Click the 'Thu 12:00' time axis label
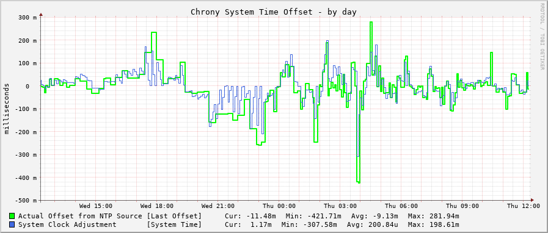This screenshot has width=548, height=233. point(524,206)
